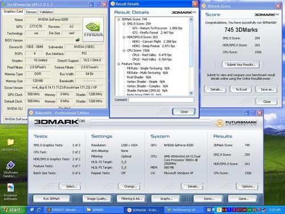This screenshot has height=214, width=285.
Task: Export results with To Excel button
Action: coord(241,90)
